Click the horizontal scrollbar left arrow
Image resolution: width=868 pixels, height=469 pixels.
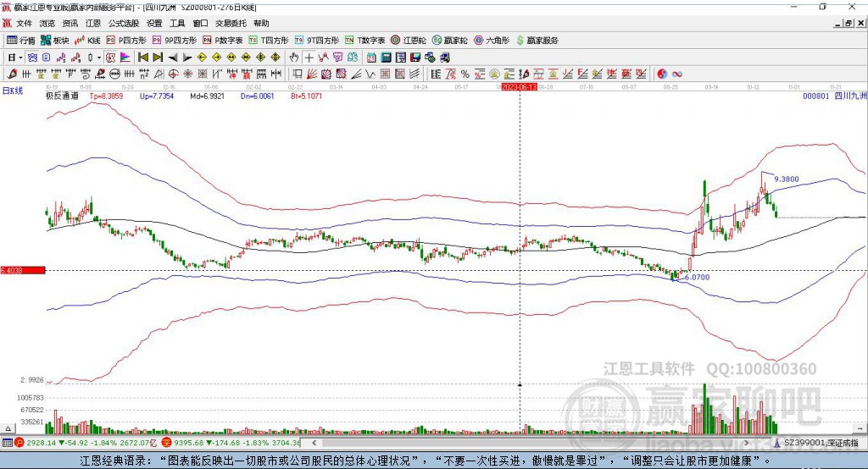314,443
